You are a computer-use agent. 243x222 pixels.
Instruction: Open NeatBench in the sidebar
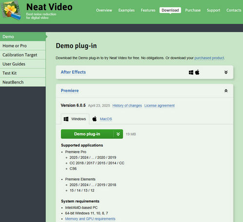pos(23,82)
